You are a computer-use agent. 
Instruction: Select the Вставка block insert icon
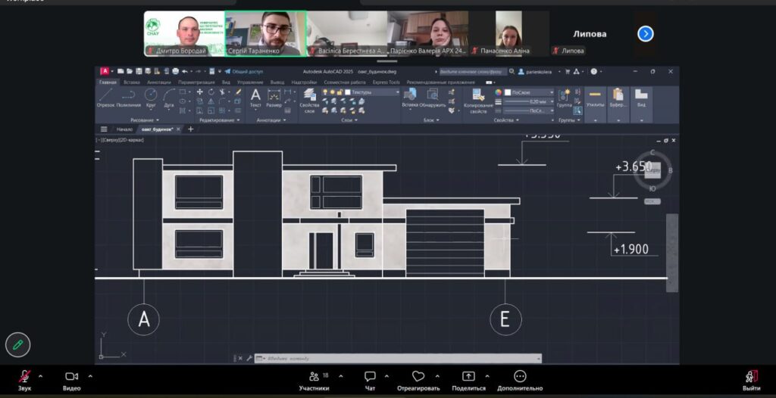click(410, 96)
